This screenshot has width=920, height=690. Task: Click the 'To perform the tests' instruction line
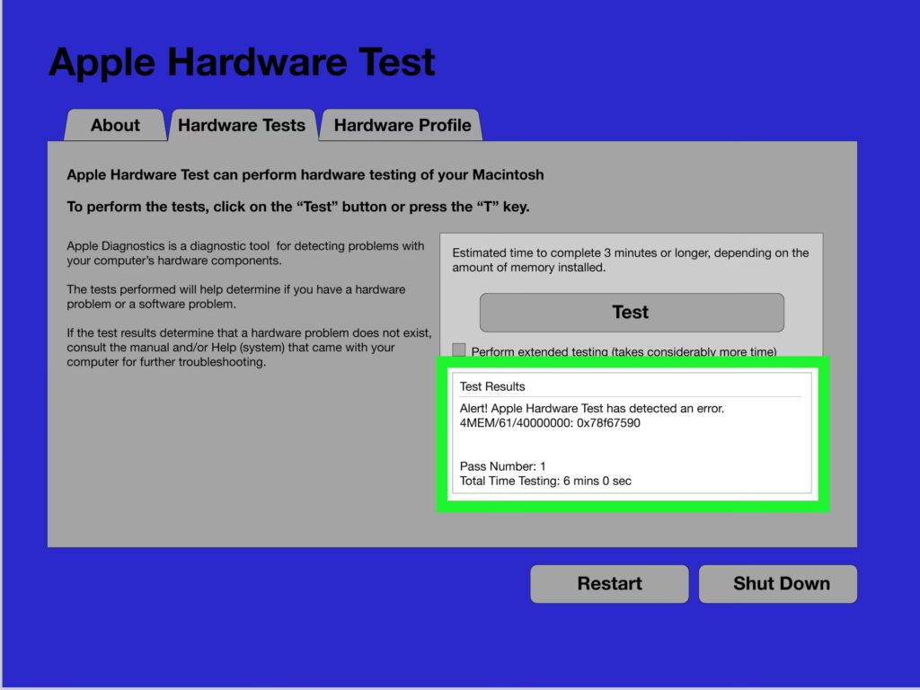pyautogui.click(x=298, y=207)
